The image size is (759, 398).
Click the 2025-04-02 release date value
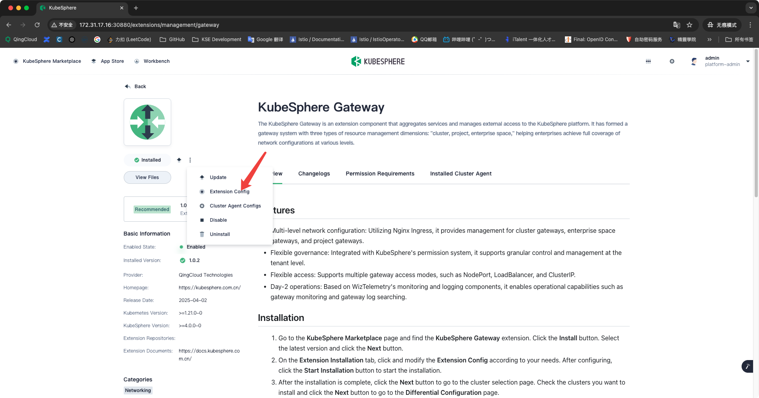point(193,300)
